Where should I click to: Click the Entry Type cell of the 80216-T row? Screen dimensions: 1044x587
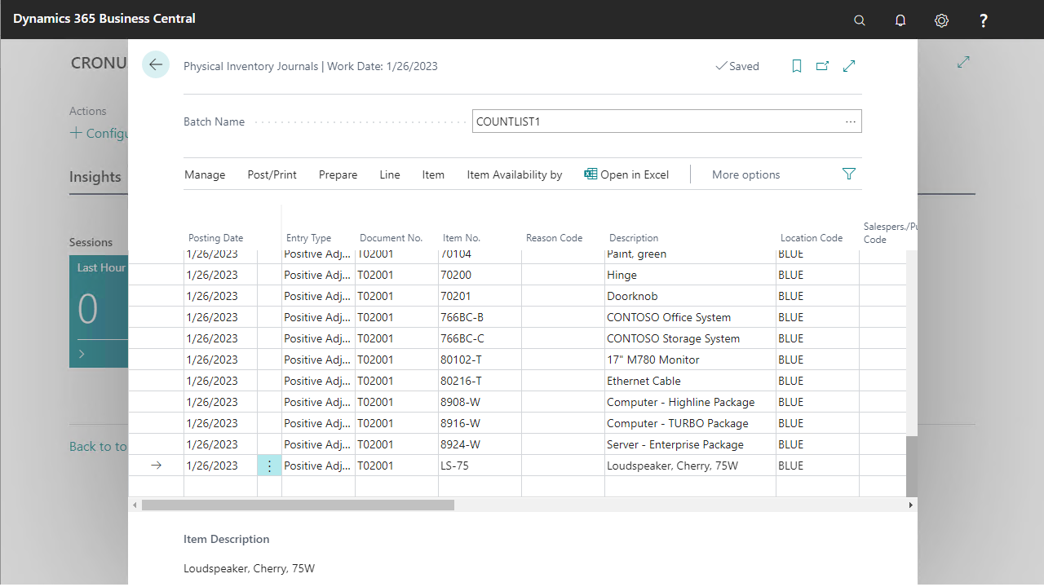click(x=318, y=381)
